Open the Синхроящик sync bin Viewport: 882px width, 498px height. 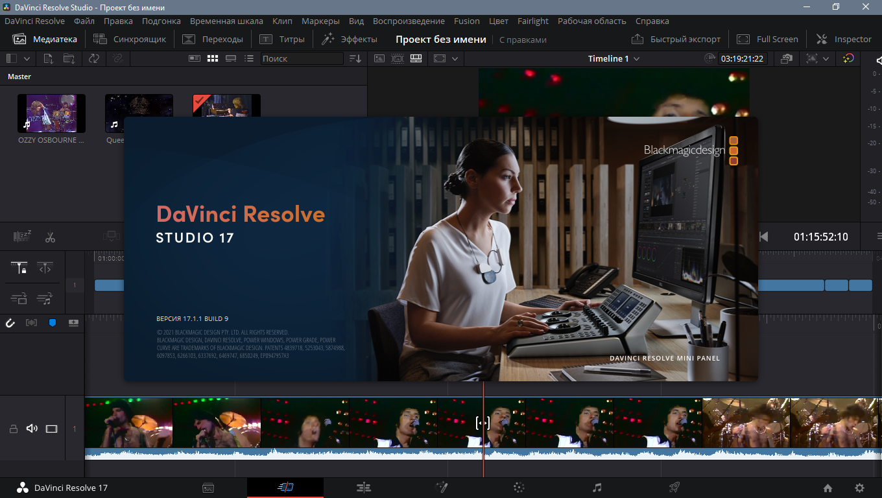[130, 39]
